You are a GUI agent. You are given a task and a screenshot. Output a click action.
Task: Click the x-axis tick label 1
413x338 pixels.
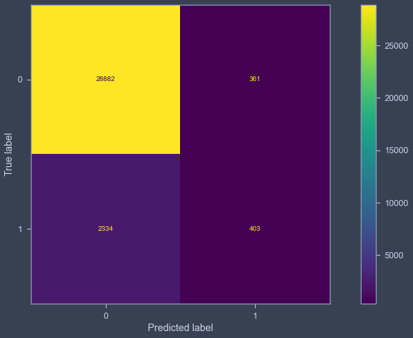255,316
